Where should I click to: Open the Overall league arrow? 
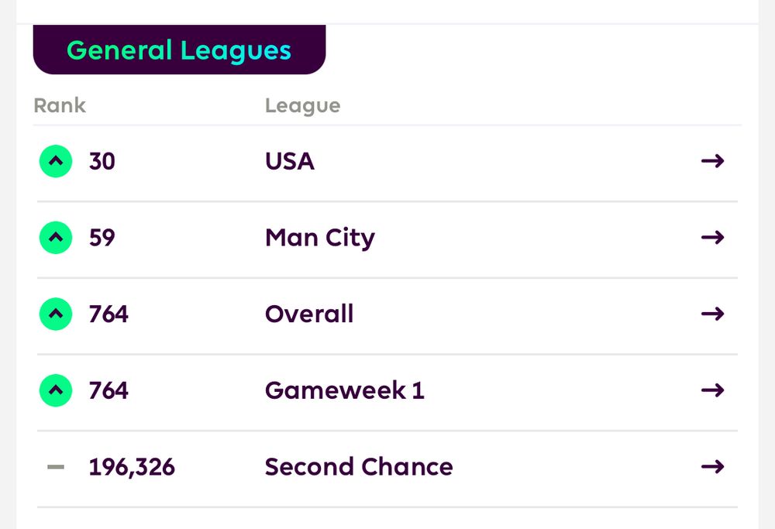point(712,314)
